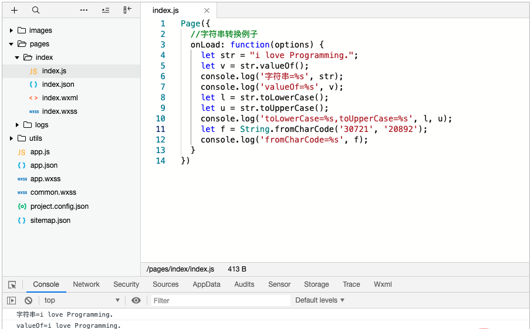The height and width of the screenshot is (329, 531).
Task: Add a new file with plus icon
Action: tap(14, 10)
